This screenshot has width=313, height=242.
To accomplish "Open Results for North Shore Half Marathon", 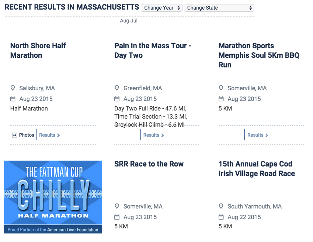I will pyautogui.click(x=49, y=135).
